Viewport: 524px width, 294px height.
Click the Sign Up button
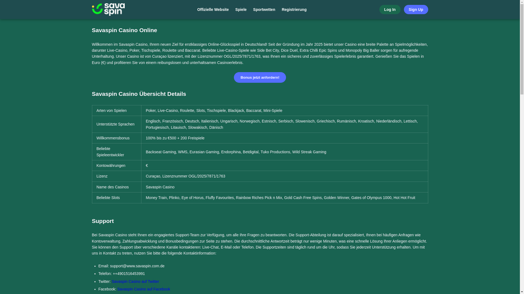(416, 10)
